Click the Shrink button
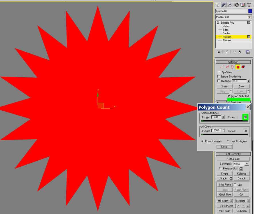Image resolution: width=254 pixels, height=214 pixels. (x=225, y=86)
